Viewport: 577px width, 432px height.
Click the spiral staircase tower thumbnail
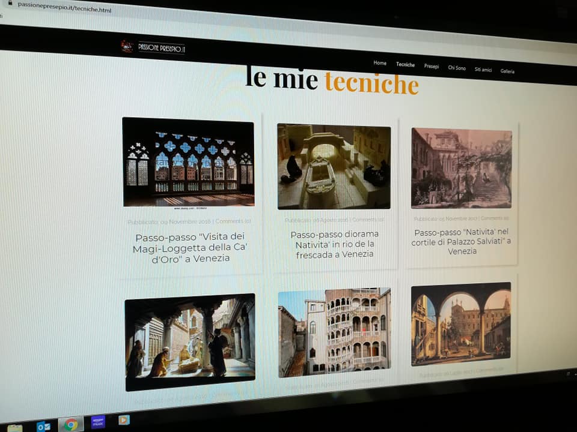point(335,332)
